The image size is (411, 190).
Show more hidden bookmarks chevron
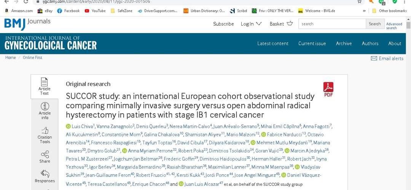click(x=364, y=11)
